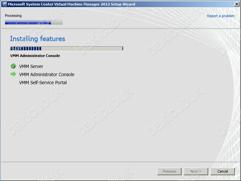
Task: Click the Installing features progress bar
Action: (x=67, y=49)
